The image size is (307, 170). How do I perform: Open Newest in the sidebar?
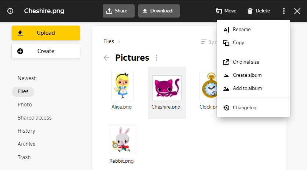point(27,78)
